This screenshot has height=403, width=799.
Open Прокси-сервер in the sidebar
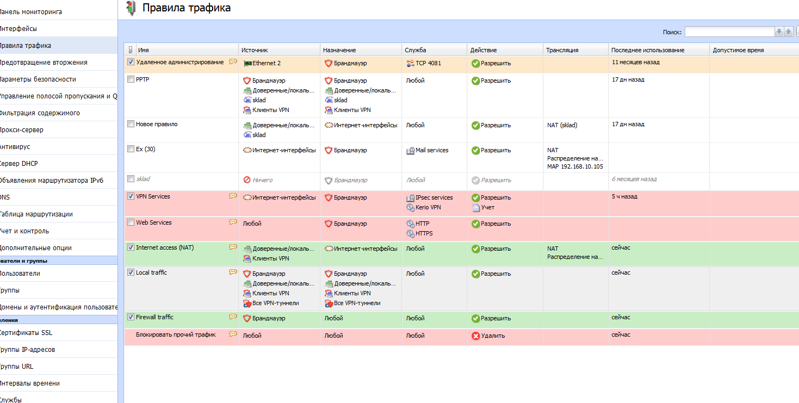point(59,130)
